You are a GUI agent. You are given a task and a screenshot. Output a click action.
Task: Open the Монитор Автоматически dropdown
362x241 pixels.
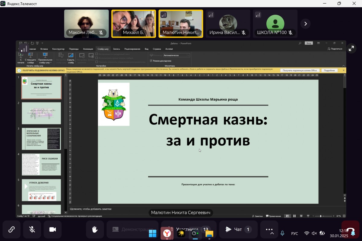tap(176, 55)
